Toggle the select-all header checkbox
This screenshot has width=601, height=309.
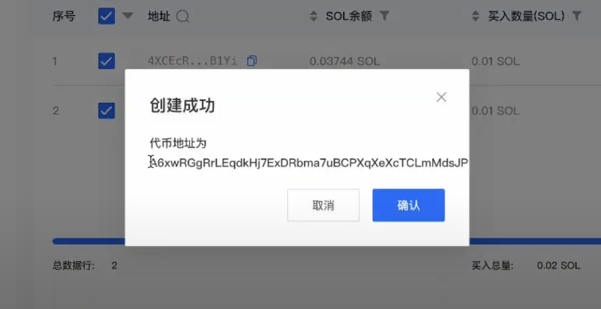[x=107, y=16]
